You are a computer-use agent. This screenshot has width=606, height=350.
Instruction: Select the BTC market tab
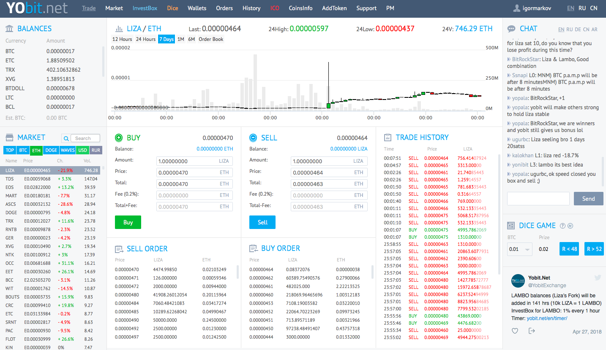pyautogui.click(x=23, y=150)
